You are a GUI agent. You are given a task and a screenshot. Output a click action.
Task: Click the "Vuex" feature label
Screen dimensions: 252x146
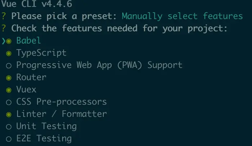(26, 90)
